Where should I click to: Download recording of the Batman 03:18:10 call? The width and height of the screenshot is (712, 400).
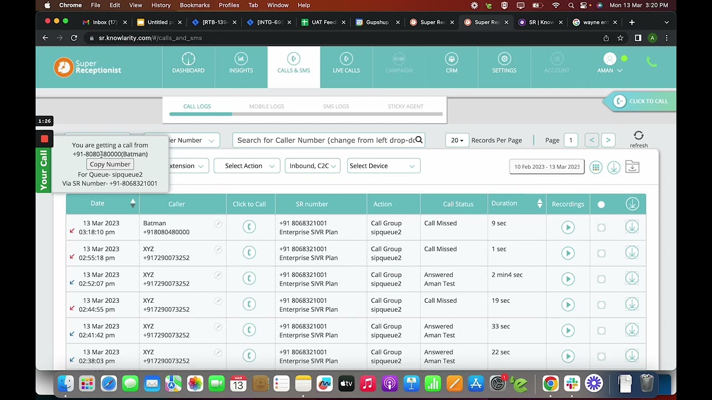pyautogui.click(x=632, y=227)
